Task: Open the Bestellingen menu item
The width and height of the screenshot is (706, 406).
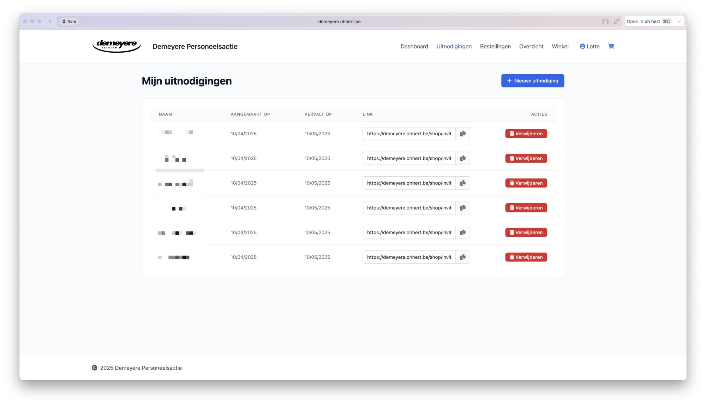Action: tap(495, 46)
